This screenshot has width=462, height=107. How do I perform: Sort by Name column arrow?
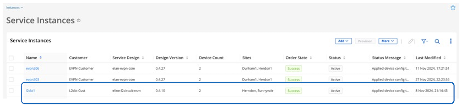click(x=41, y=58)
